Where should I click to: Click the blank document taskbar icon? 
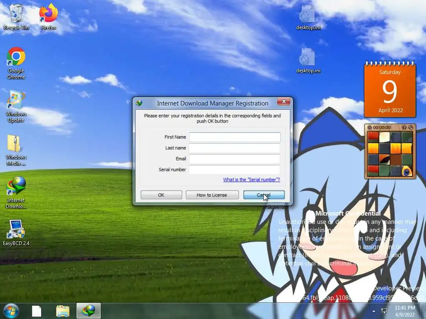37,311
